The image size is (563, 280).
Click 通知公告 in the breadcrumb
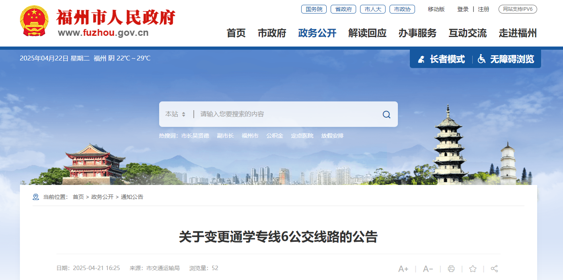point(132,197)
